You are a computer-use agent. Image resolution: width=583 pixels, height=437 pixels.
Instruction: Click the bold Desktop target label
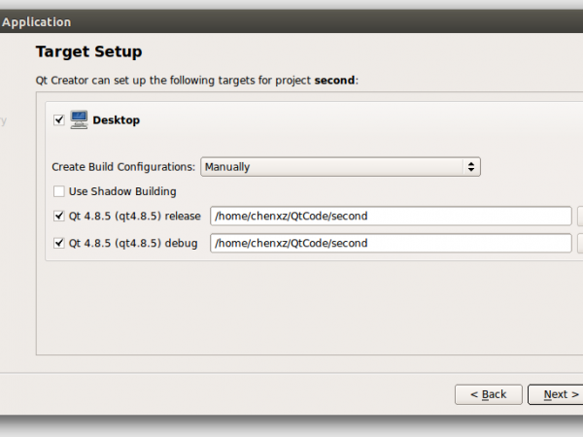[117, 120]
